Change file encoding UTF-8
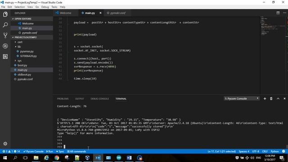Viewport: 288px width, 162px height. pyautogui.click(x=256, y=151)
